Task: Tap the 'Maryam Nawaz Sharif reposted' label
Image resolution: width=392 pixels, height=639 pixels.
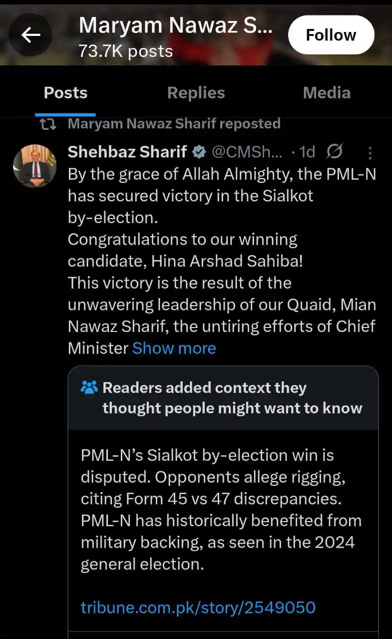Action: (174, 124)
